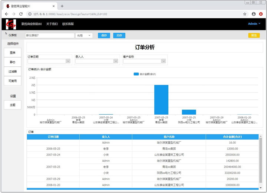Open the 布局 layout dropdown

[84, 36]
